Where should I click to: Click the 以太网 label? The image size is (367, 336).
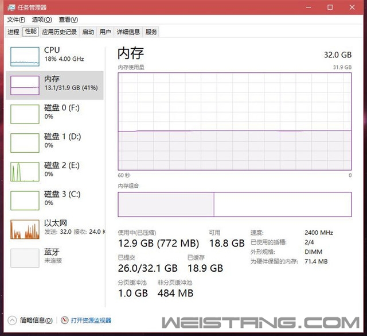[x=56, y=223]
